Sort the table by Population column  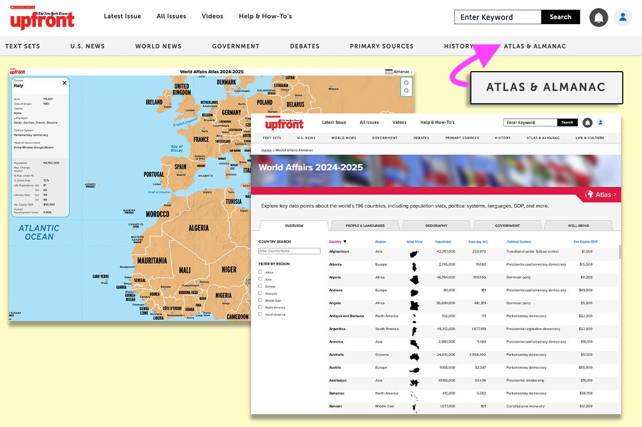443,242
